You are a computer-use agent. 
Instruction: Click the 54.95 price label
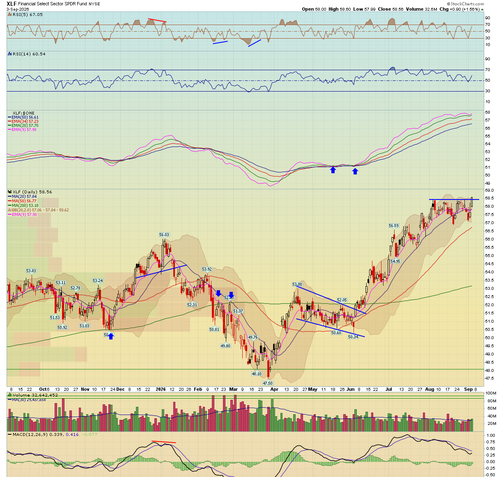(395, 261)
